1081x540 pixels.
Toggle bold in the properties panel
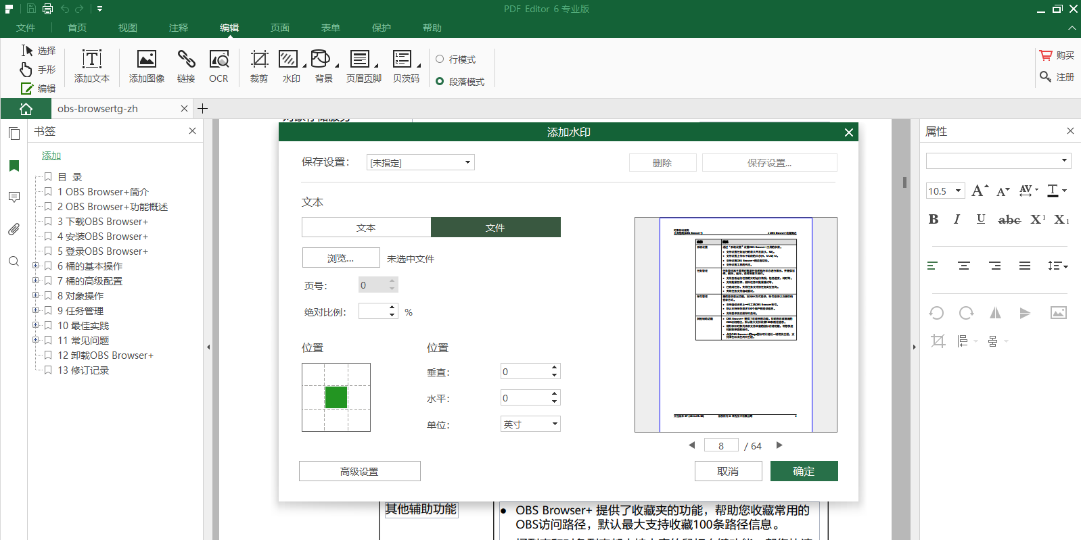934,219
